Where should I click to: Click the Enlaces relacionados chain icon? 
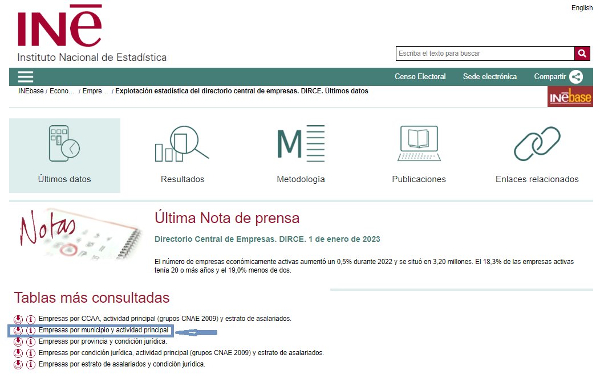tap(537, 143)
